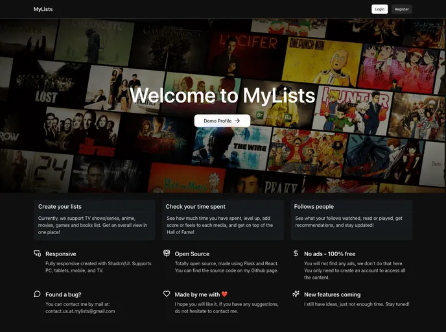The width and height of the screenshot is (446, 332).
Task: Click the contact.us.at.mylists@gmail.com email address
Action: (x=80, y=311)
